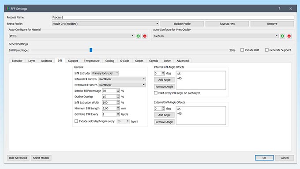Select the Infill tab

point(60,60)
